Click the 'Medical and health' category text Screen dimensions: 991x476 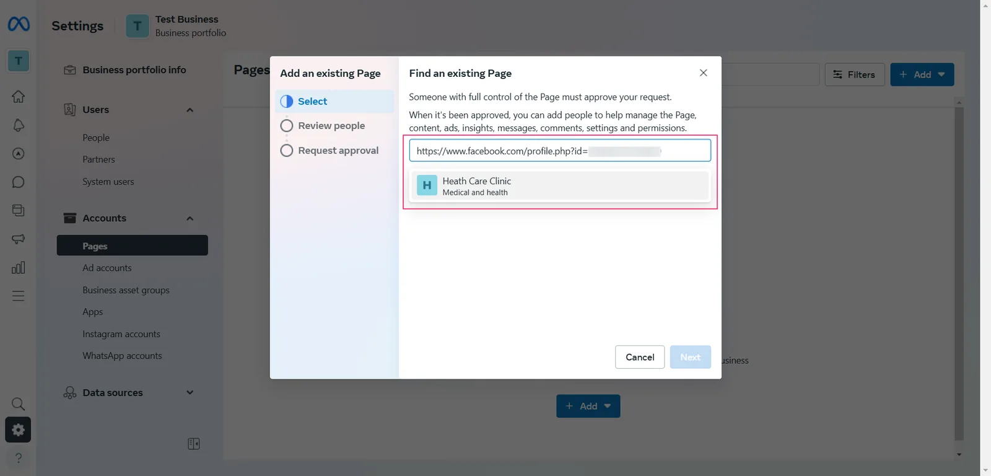475,193
